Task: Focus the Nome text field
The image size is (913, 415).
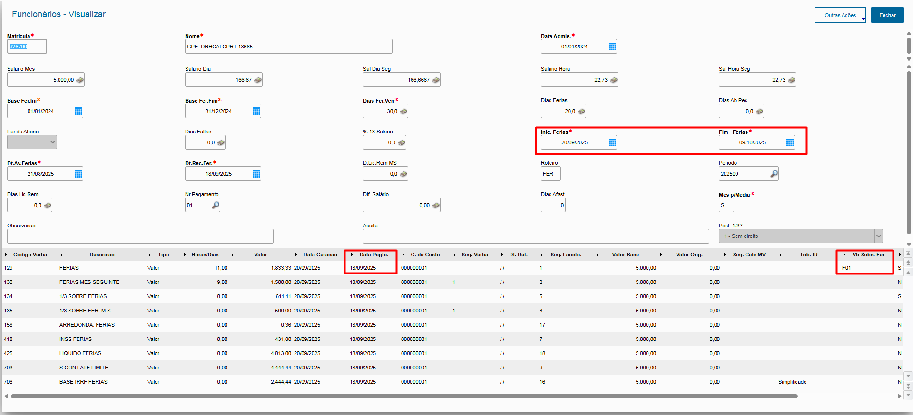Action: 289,47
